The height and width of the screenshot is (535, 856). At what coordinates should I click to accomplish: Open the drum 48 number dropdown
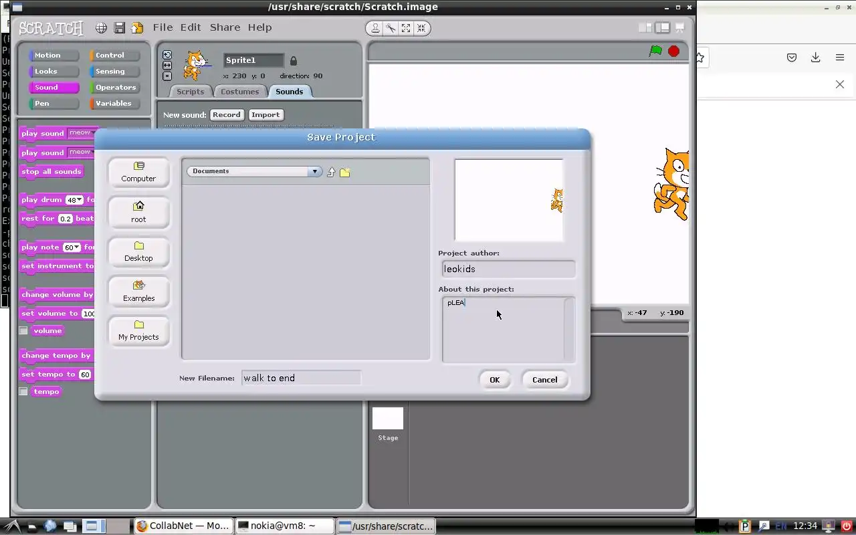click(79, 200)
